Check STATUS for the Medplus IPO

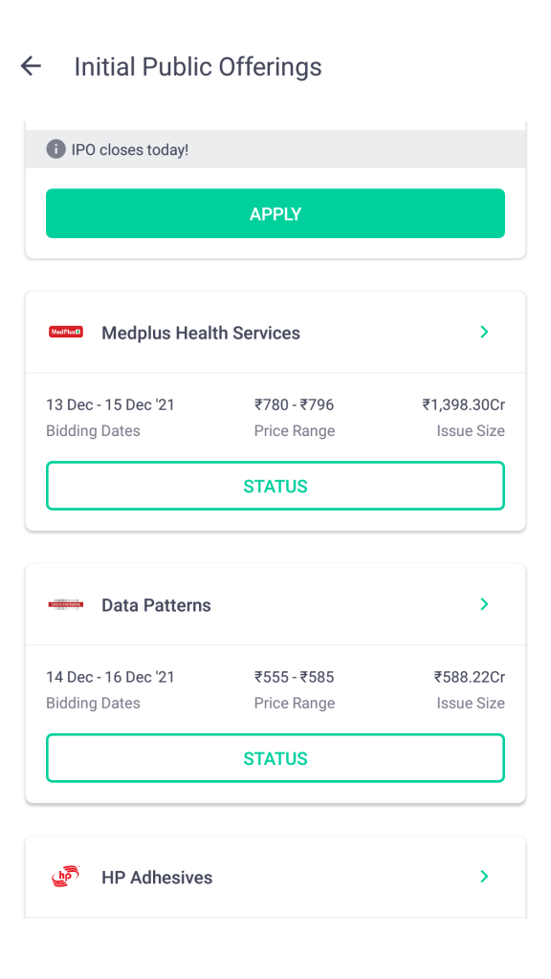coord(275,486)
